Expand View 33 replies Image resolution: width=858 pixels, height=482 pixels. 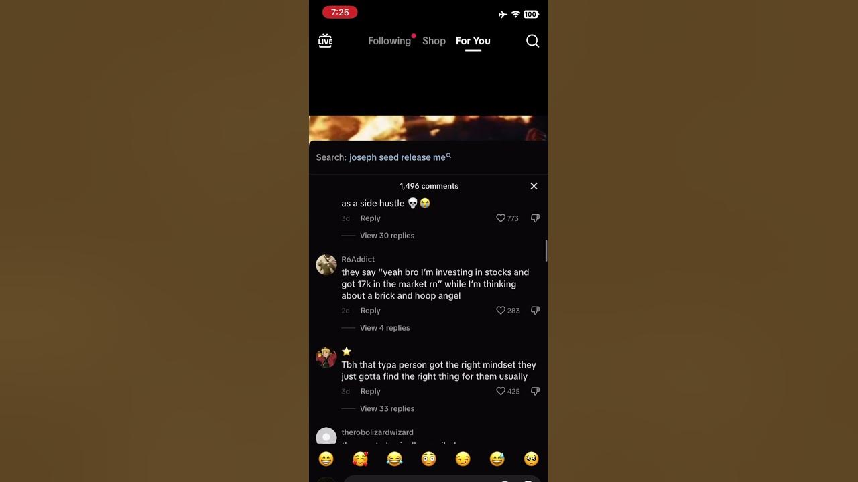(x=387, y=409)
